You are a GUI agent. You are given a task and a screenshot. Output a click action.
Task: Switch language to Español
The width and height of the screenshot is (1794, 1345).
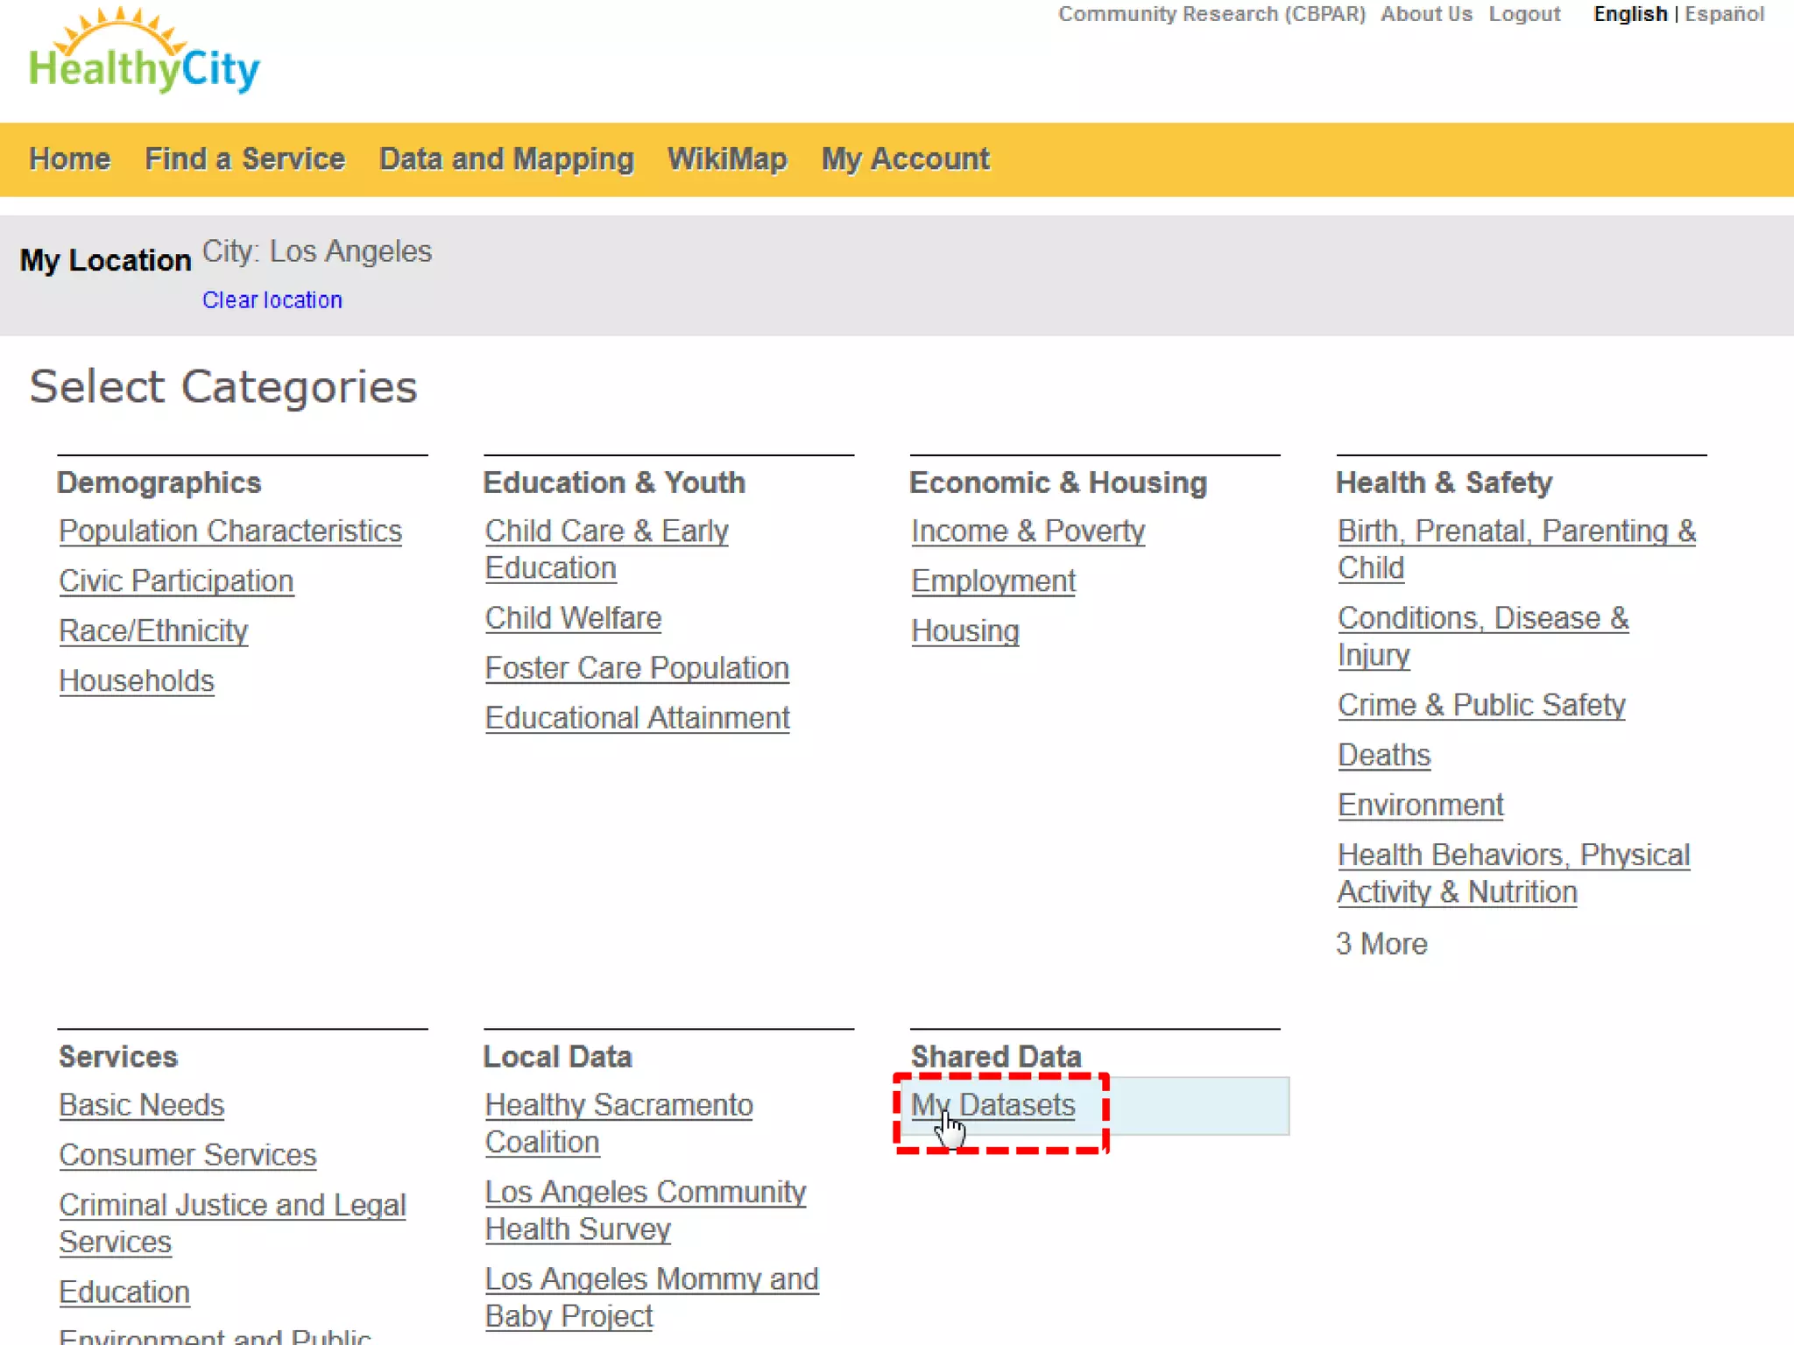click(1723, 14)
